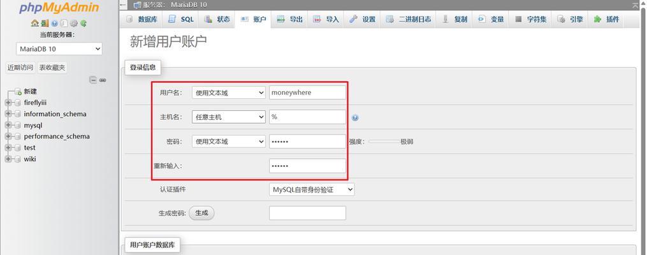Click the log out door icon

click(45, 23)
